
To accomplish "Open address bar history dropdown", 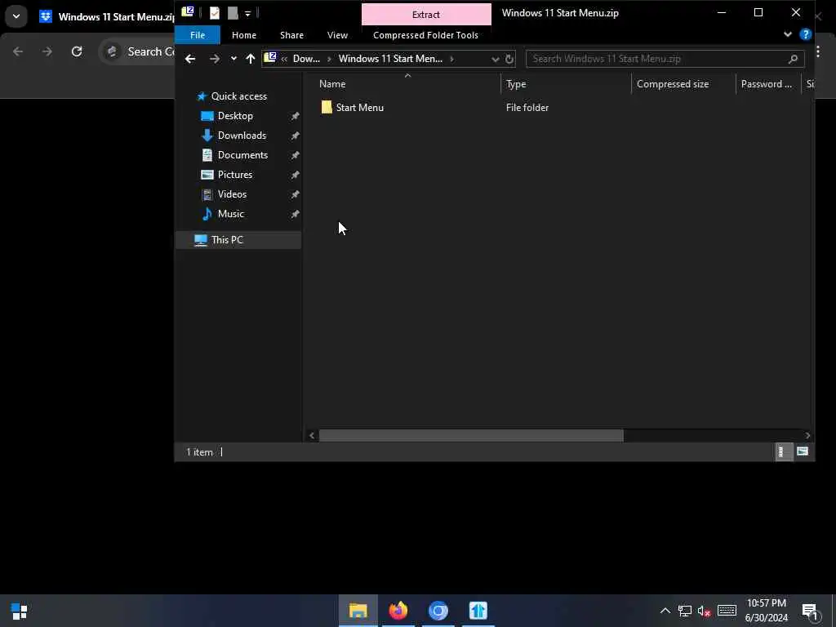I will [x=496, y=59].
